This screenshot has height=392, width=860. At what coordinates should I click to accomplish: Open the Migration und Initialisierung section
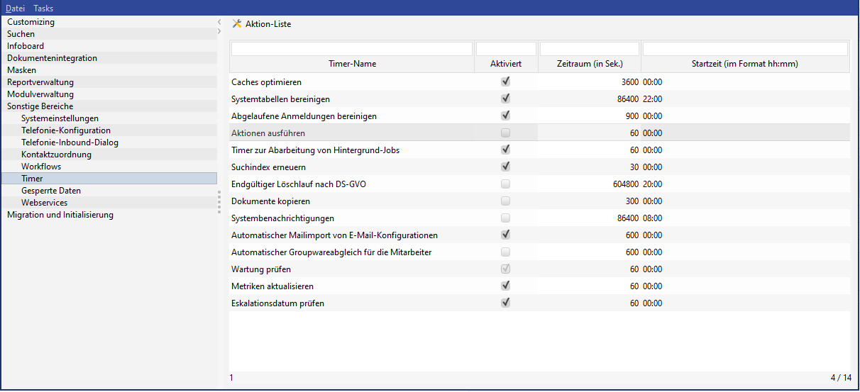tap(60, 215)
